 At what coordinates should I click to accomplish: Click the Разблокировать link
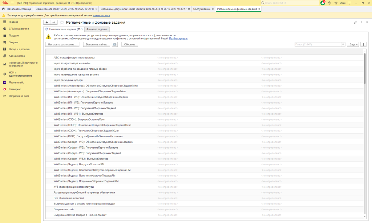[x=178, y=38]
